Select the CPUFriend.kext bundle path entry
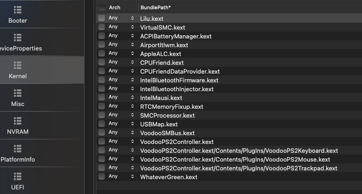Image resolution: width=362 pixels, height=194 pixels. [162, 63]
